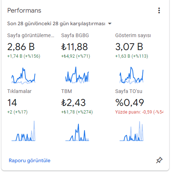Click the +₺1,78 (+%274) change text
This screenshot has width=176, height=173.
(x=77, y=112)
